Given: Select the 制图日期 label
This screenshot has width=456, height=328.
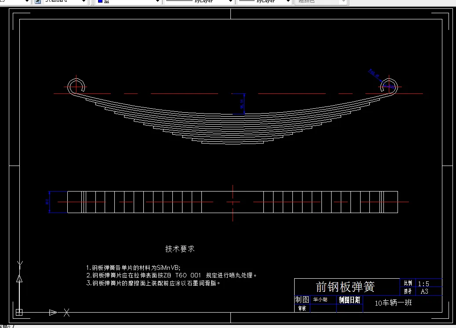Looking at the screenshot, I should tap(350, 300).
